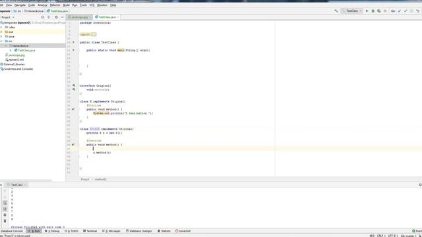Viewport: 422px width, 237px height.
Task: Click the down stack trace arrow in Run panel
Action: [x=5, y=197]
